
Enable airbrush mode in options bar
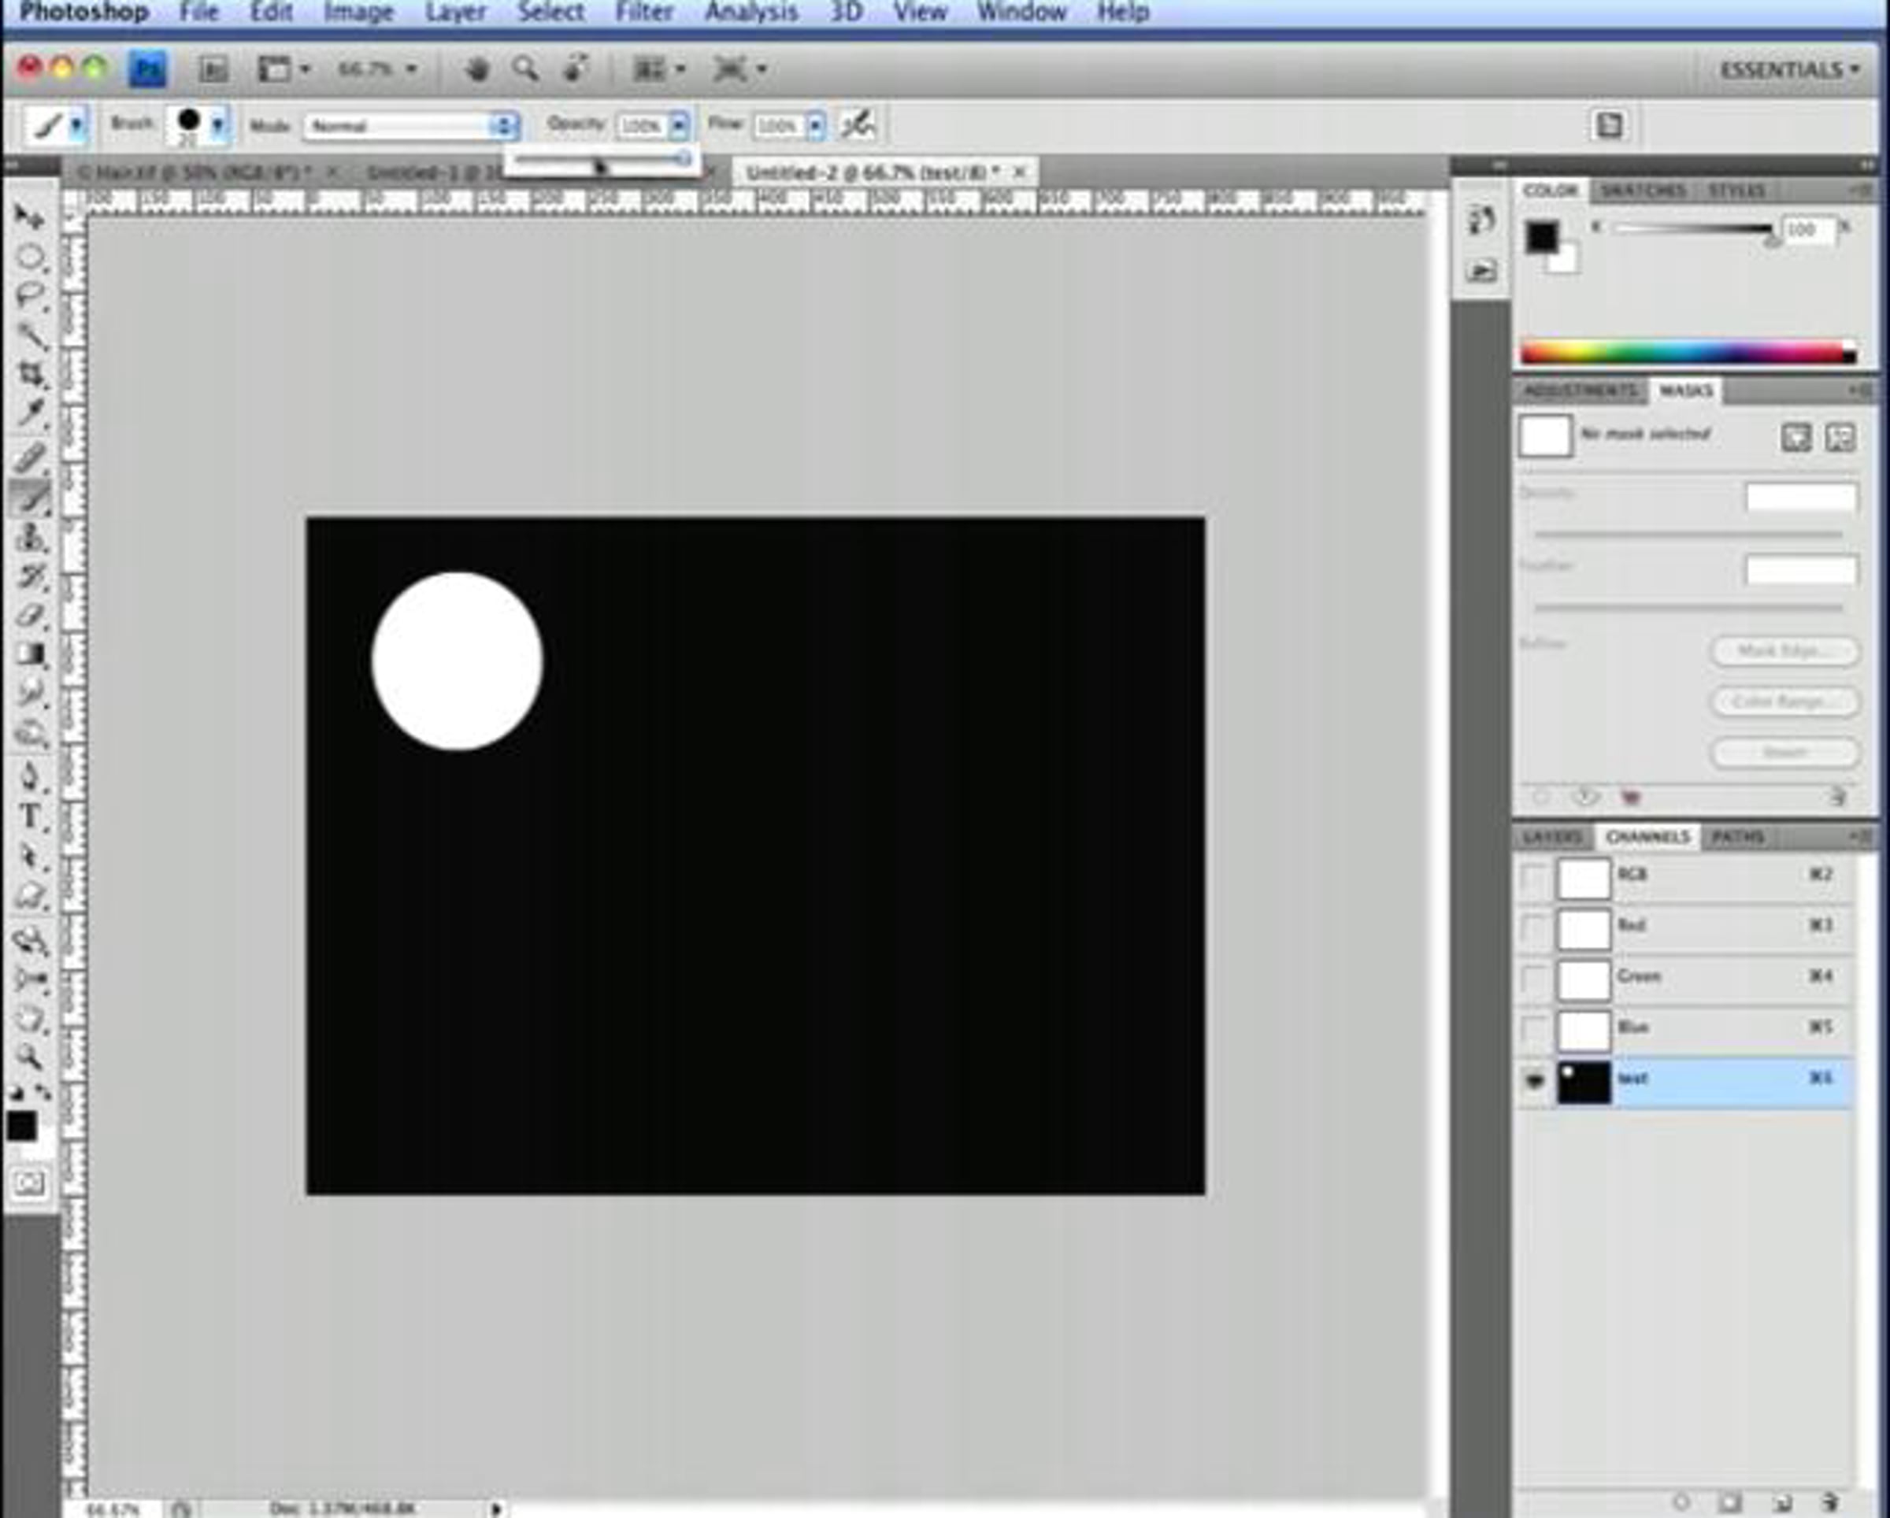click(857, 124)
